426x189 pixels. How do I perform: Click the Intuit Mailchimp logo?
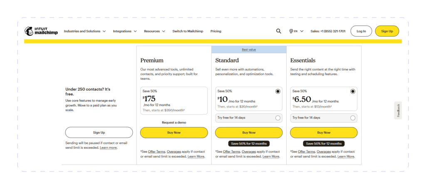41,31
